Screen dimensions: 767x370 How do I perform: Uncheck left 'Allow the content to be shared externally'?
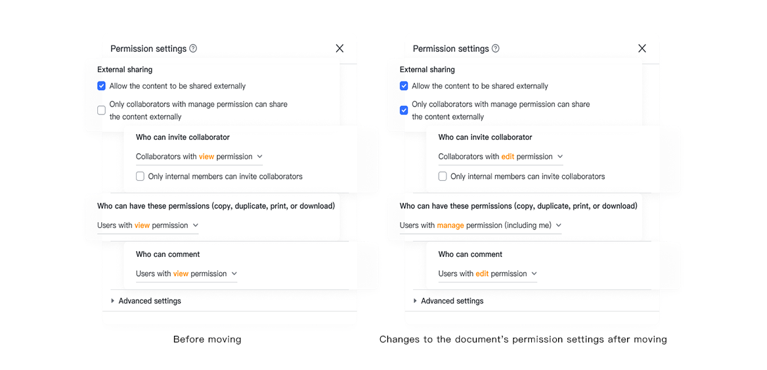pyautogui.click(x=102, y=86)
